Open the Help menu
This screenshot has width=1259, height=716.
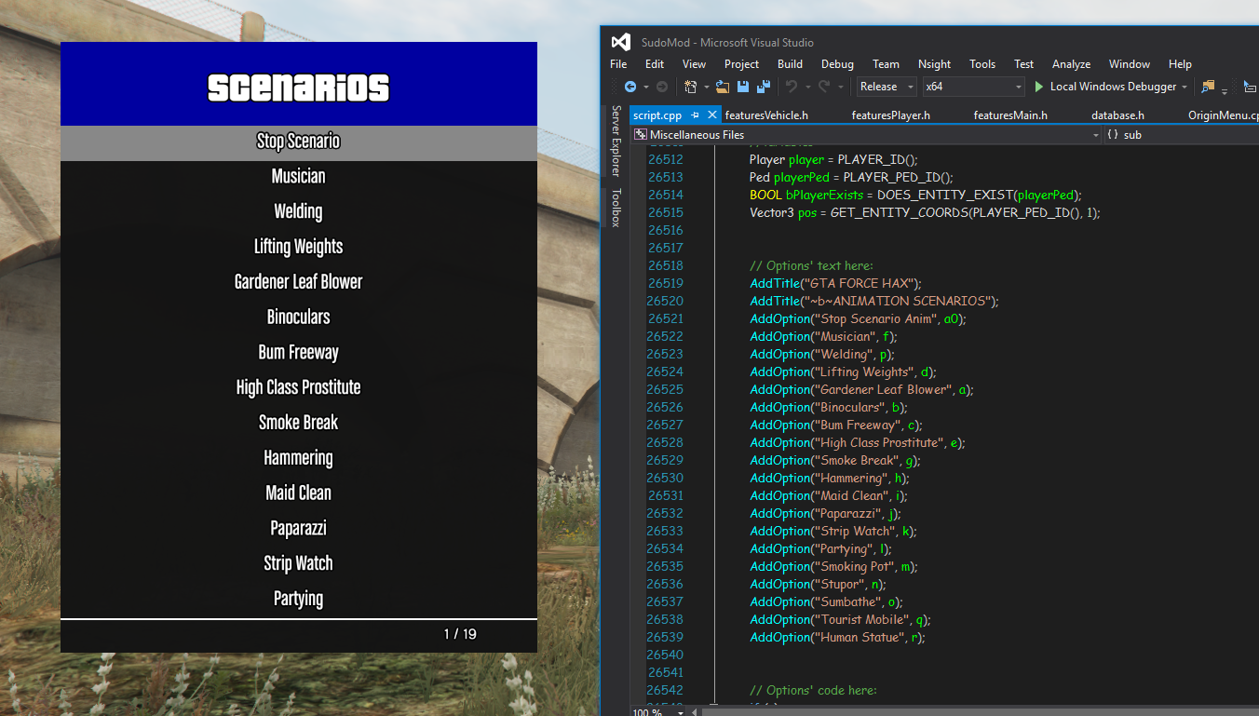pyautogui.click(x=1180, y=64)
